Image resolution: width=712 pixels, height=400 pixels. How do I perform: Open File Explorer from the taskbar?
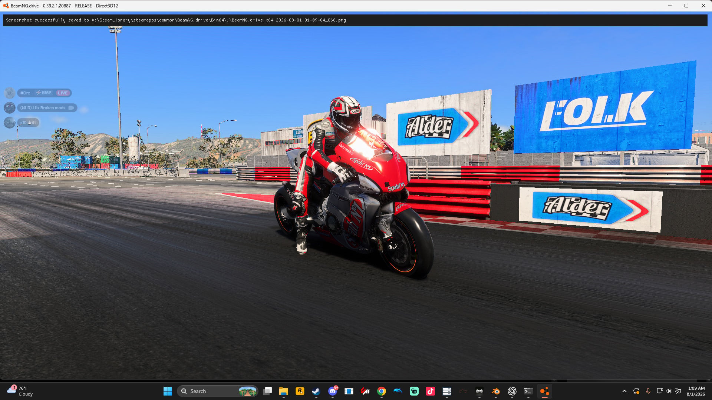(x=284, y=391)
